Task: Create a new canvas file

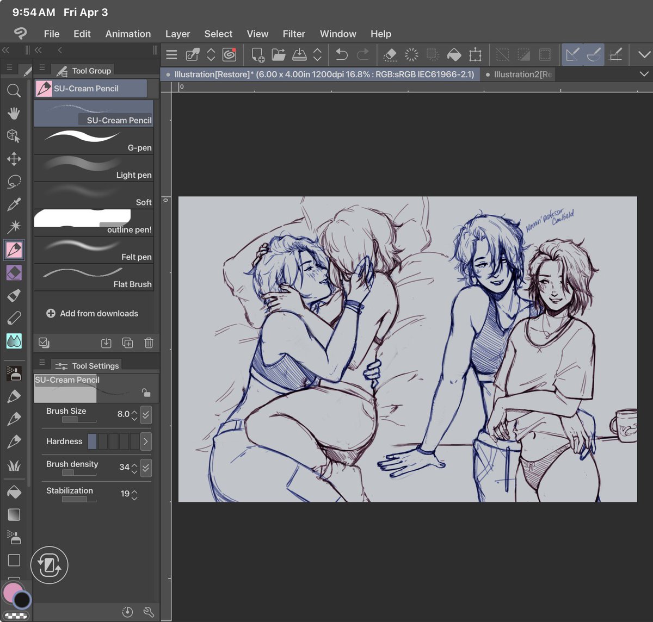Action: coord(257,54)
